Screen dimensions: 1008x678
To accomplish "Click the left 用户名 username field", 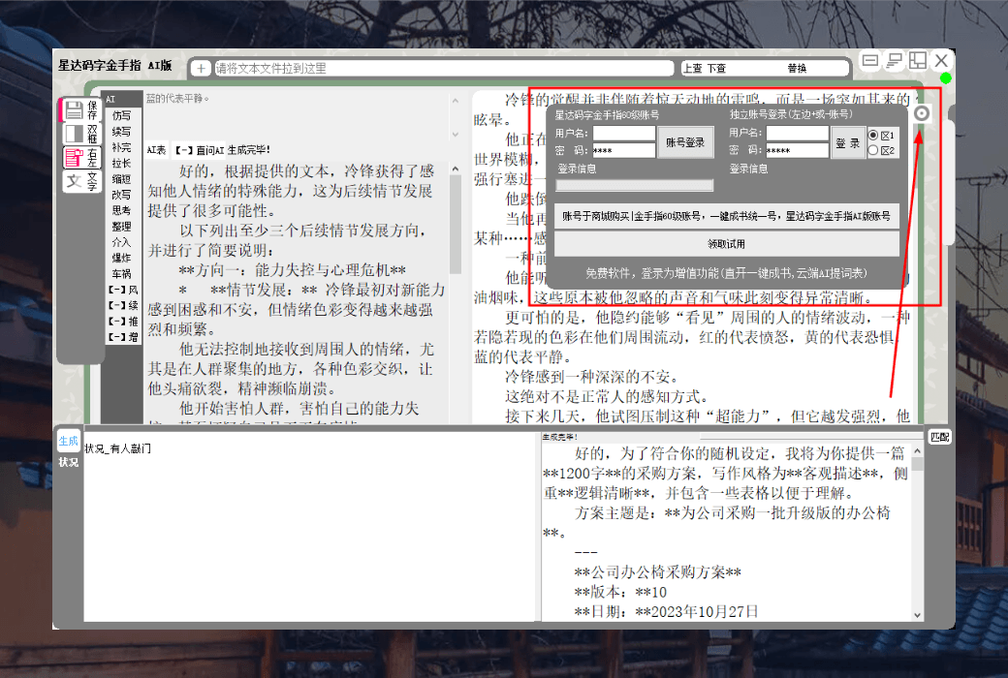I will (x=623, y=133).
